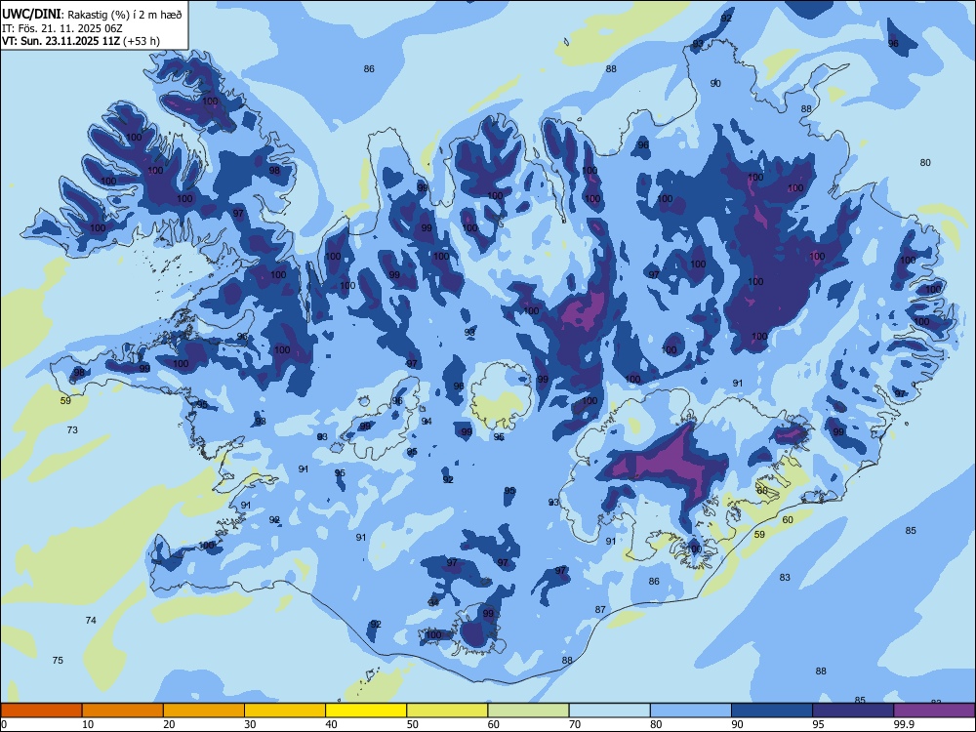Click the '0' legend scale label
This screenshot has height=732, width=976.
tap(4, 724)
